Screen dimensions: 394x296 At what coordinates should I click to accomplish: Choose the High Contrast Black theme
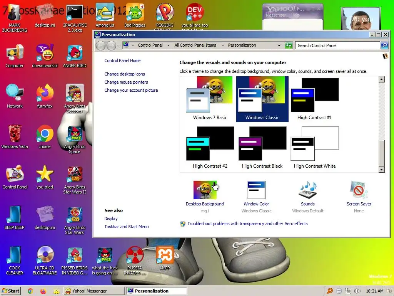pos(262,148)
